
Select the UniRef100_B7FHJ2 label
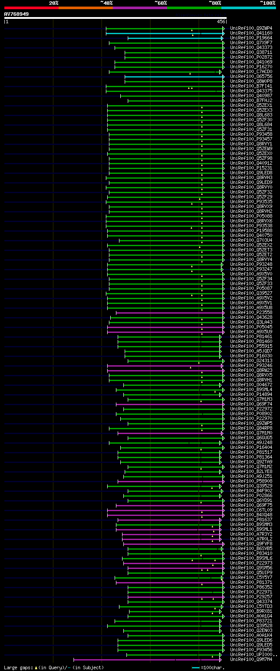pyautogui.click(x=251, y=100)
